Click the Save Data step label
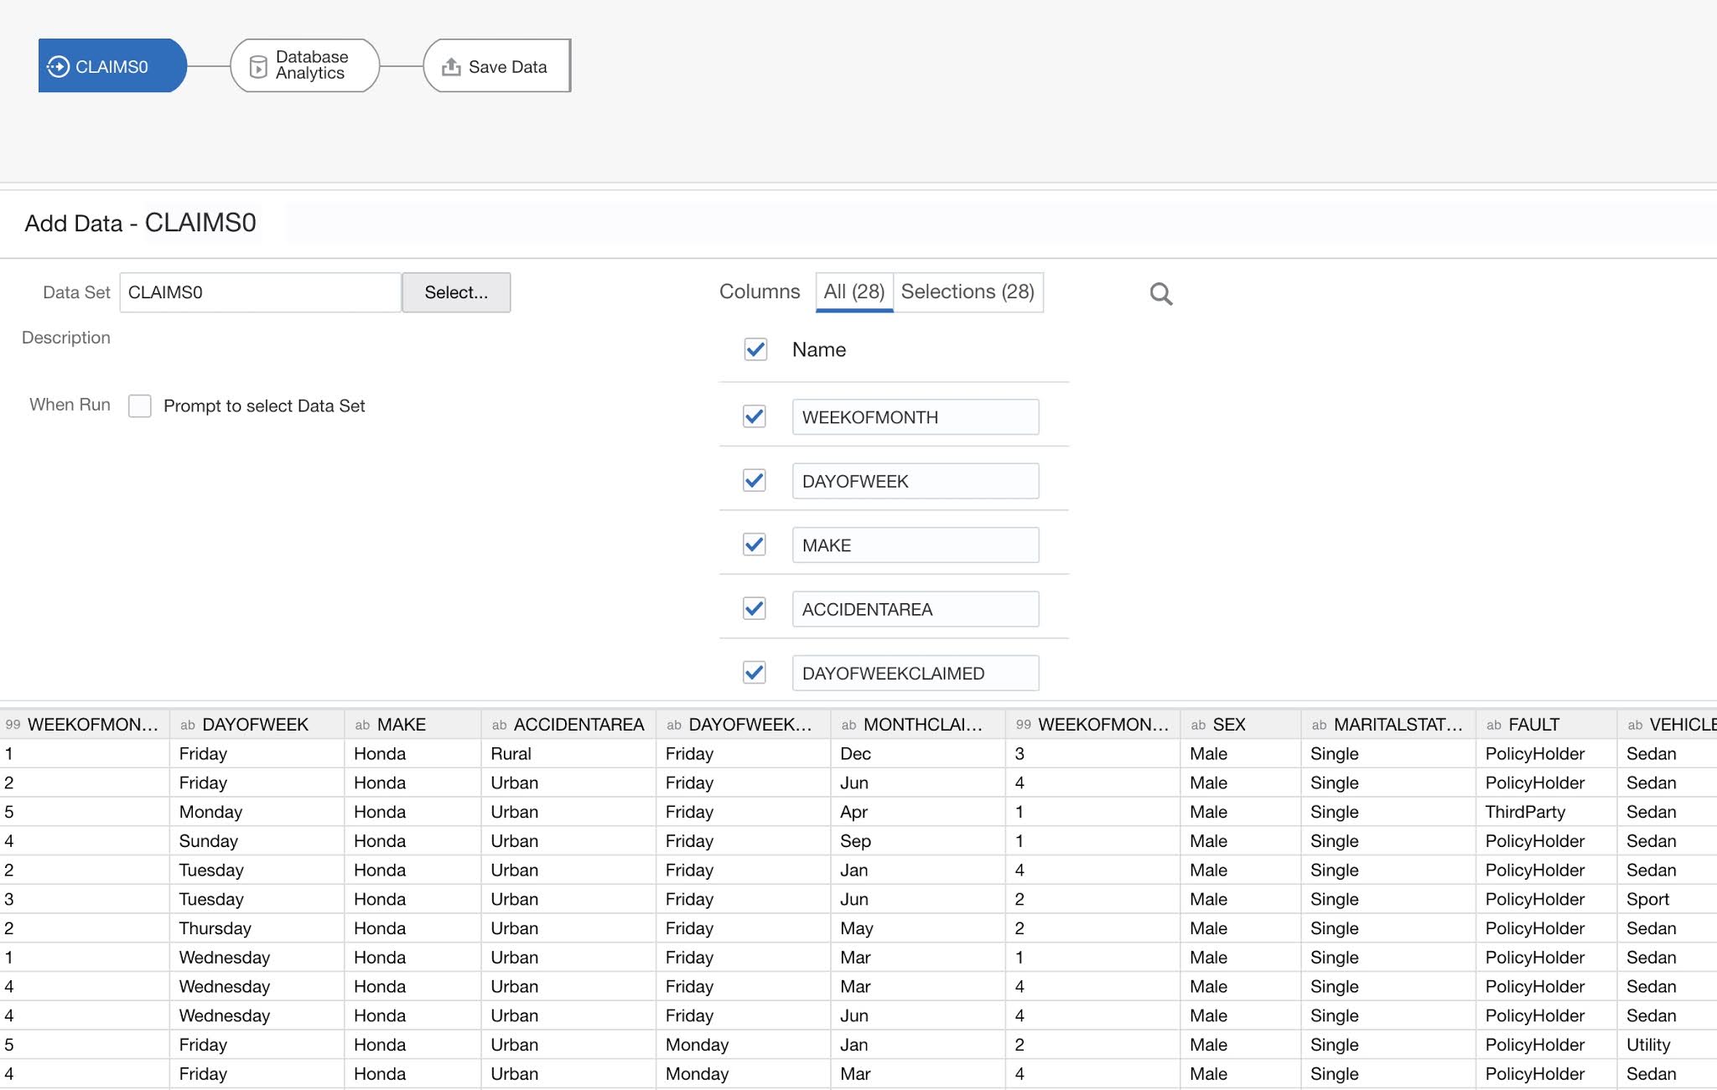1717x1090 pixels. 506,66
